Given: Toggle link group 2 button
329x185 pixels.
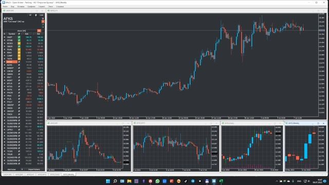Looking at the screenshot, I should [43, 24].
